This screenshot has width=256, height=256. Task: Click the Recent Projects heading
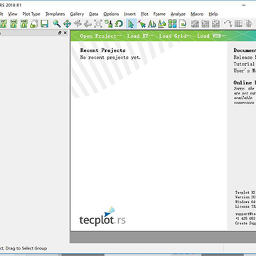pos(103,50)
